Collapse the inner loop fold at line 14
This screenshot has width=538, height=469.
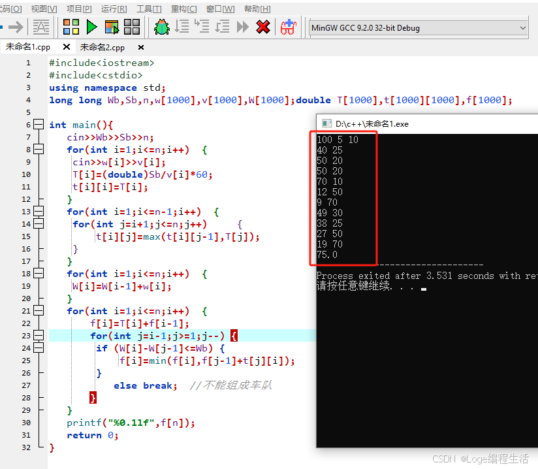coord(39,223)
